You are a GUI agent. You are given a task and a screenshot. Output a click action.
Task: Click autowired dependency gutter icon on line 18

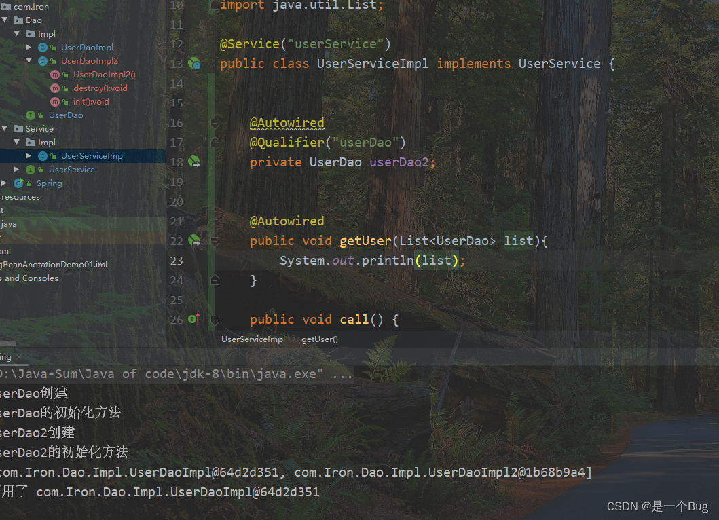click(x=194, y=162)
